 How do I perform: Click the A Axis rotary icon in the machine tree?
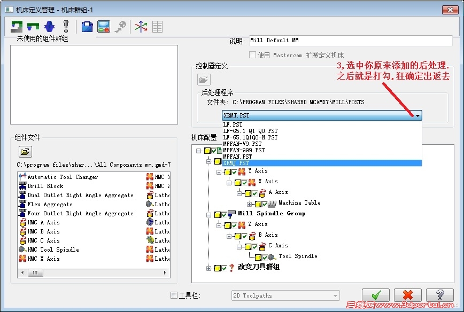[262, 193]
